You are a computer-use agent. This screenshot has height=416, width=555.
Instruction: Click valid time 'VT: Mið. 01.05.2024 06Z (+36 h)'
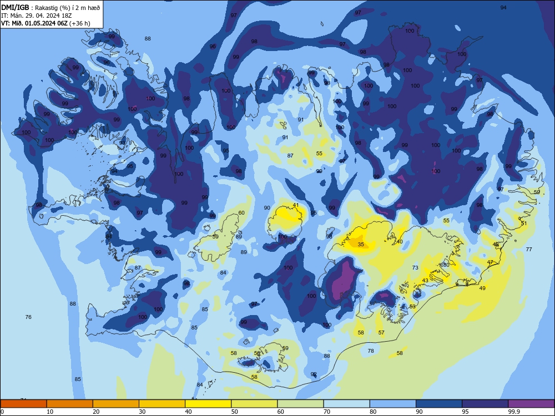[46, 23]
